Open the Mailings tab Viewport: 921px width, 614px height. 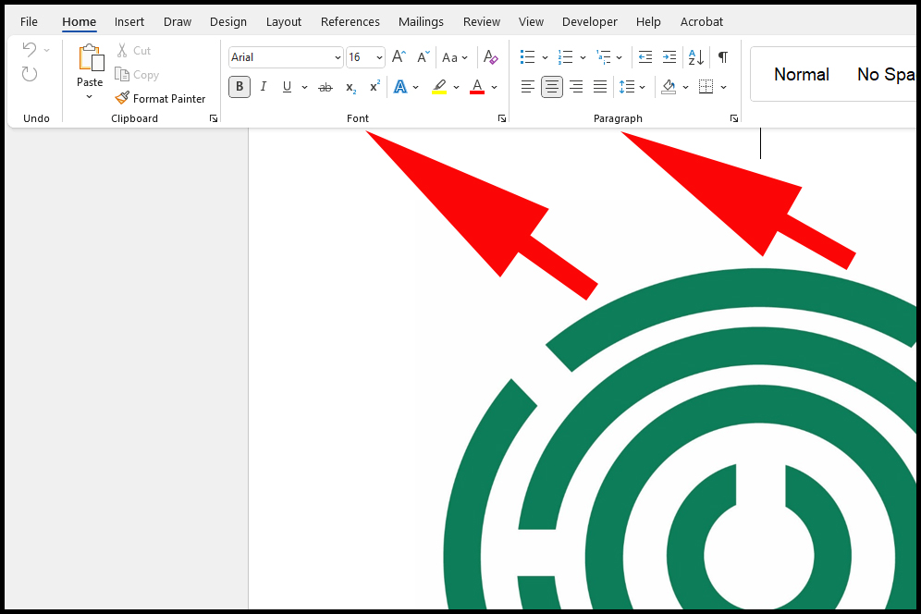(x=421, y=22)
